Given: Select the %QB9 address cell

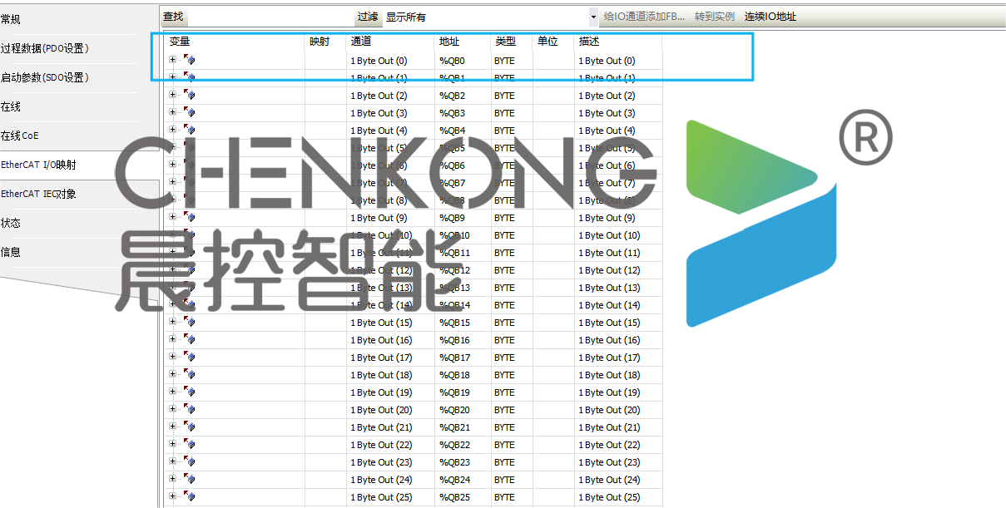Looking at the screenshot, I should pos(463,218).
